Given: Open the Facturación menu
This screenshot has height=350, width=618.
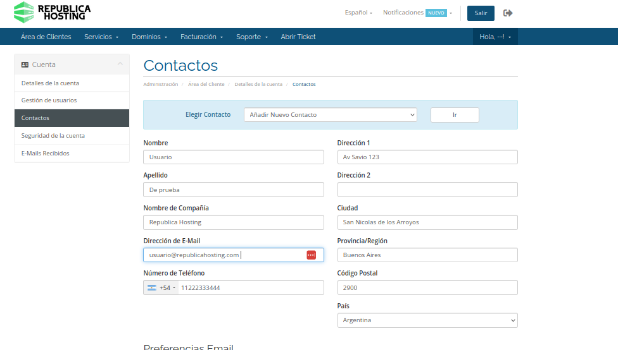Looking at the screenshot, I should coord(201,37).
